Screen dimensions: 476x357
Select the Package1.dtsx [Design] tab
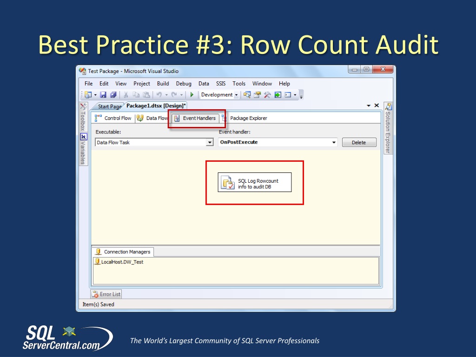click(156, 106)
